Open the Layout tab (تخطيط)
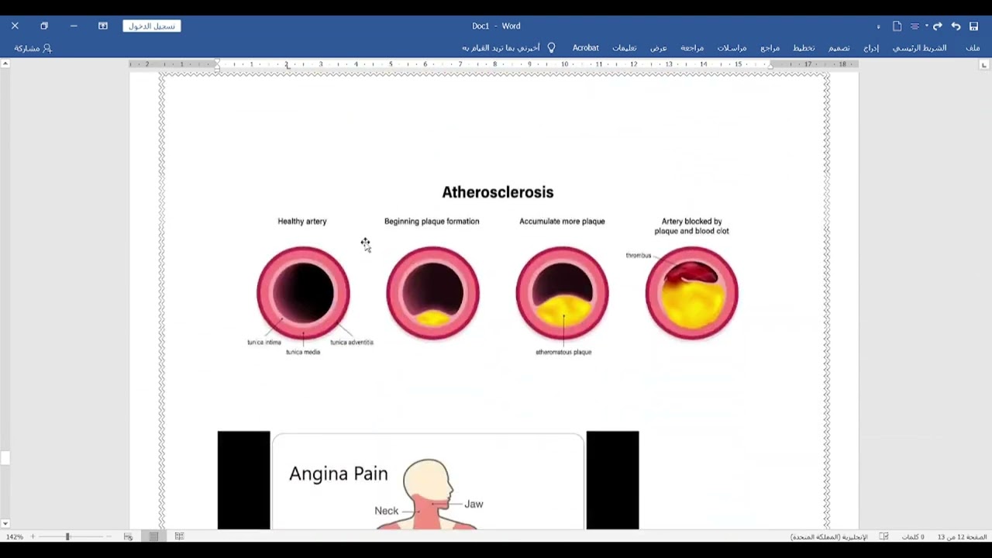Screen dimensions: 992x558 click(x=804, y=48)
